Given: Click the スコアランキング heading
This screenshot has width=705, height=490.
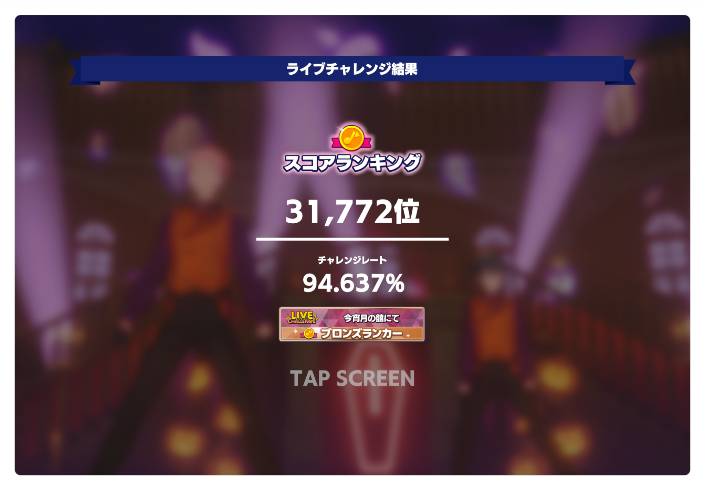Looking at the screenshot, I should (x=352, y=162).
